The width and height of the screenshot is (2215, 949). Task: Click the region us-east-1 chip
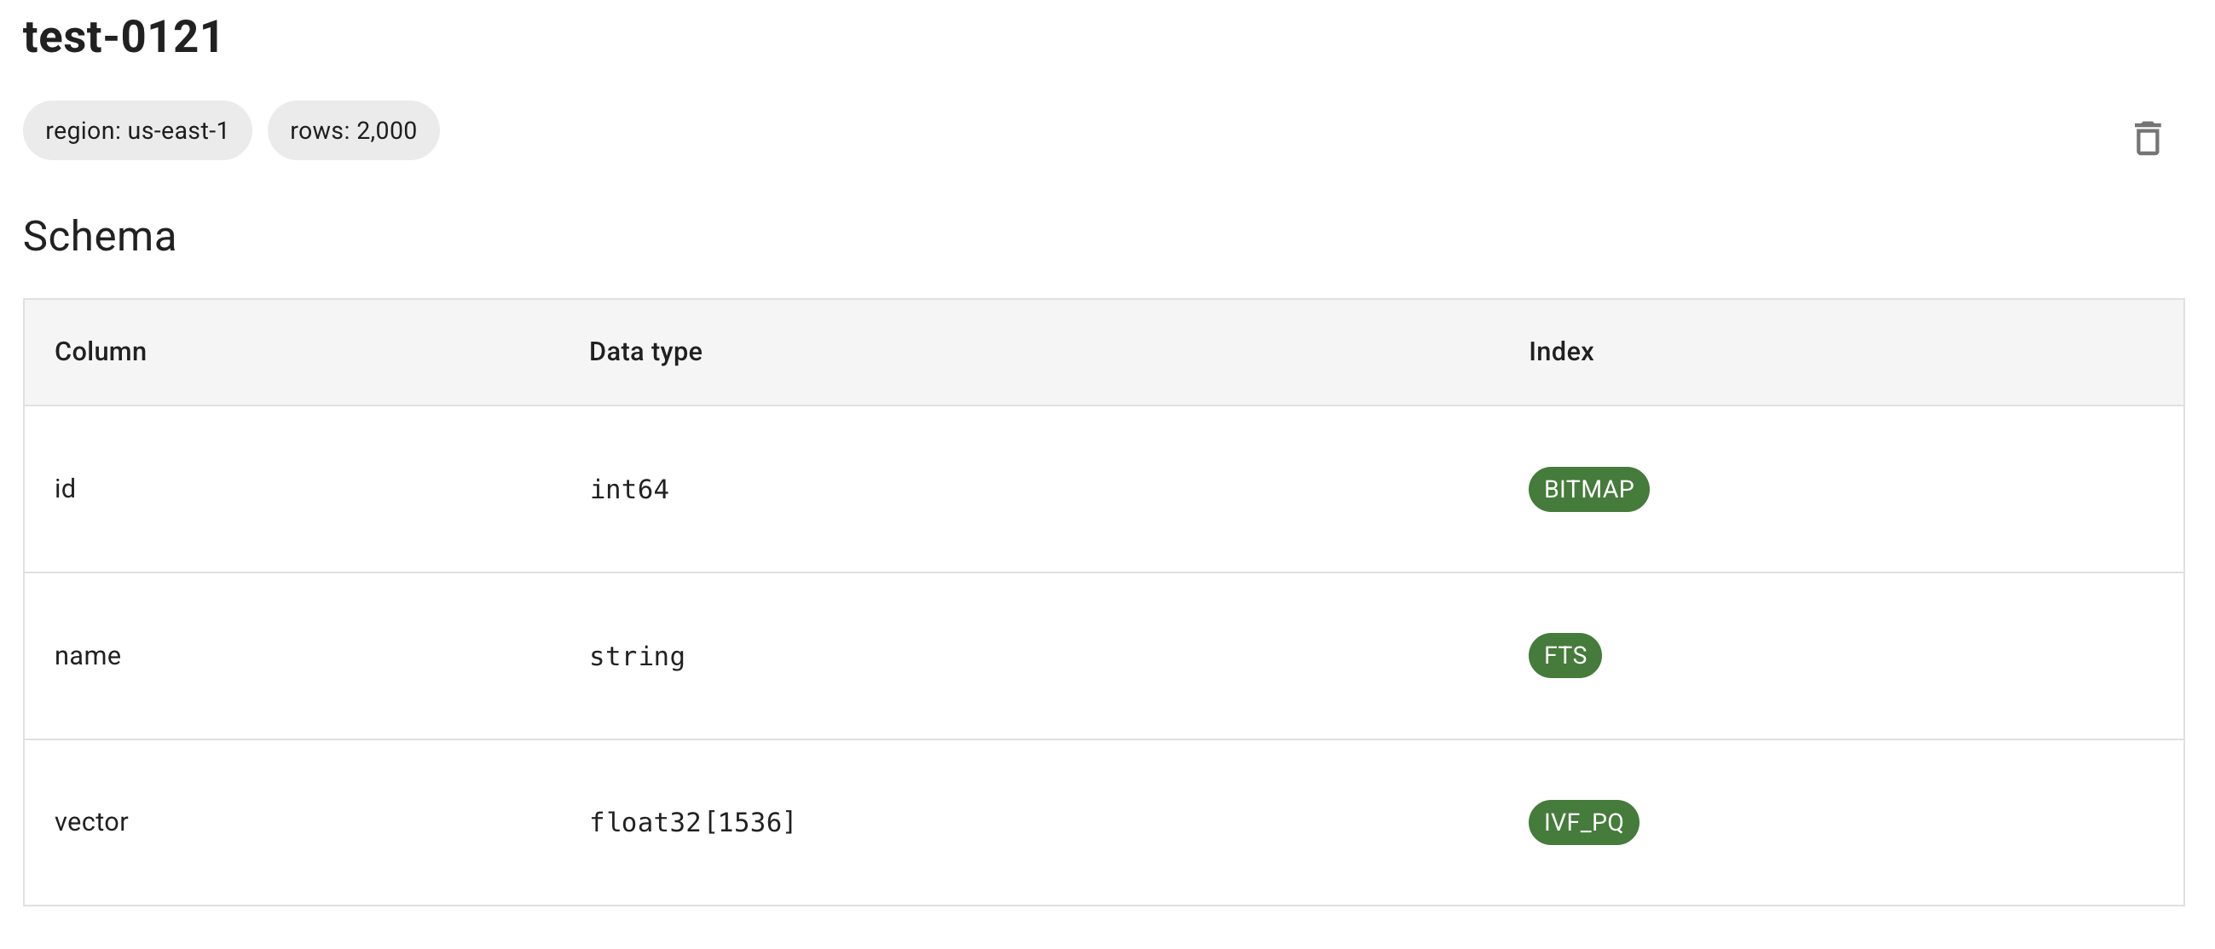tap(136, 130)
